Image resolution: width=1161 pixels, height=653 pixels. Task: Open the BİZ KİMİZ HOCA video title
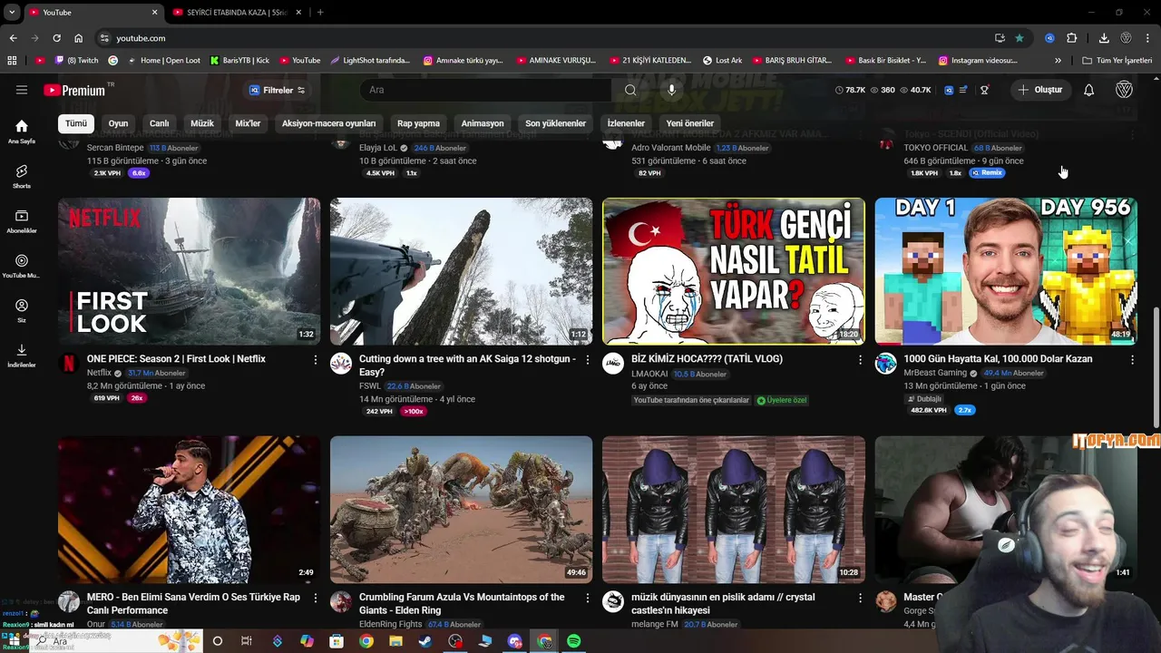click(x=707, y=359)
